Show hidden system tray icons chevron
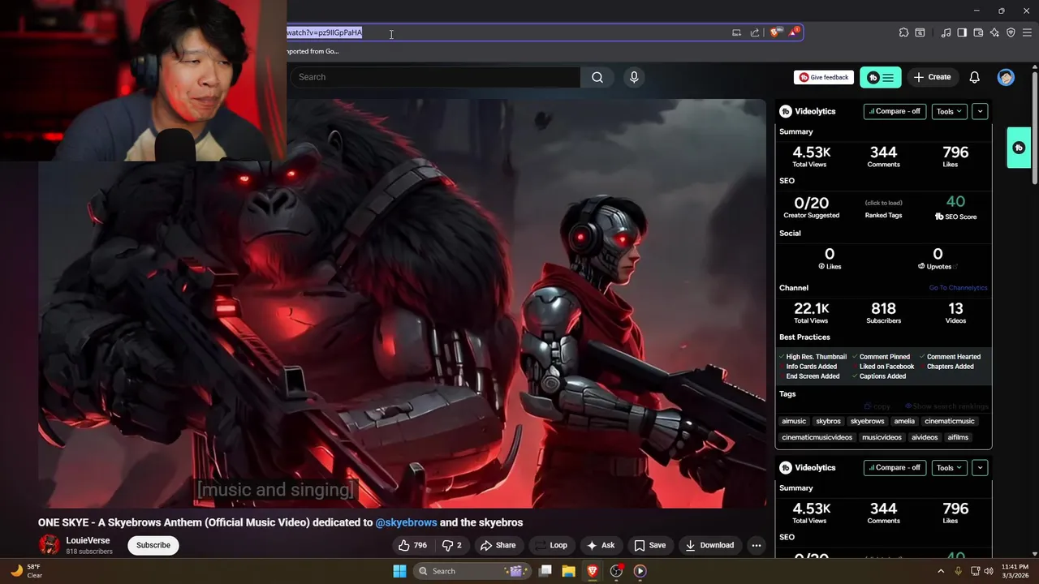1039x584 pixels. [941, 571]
